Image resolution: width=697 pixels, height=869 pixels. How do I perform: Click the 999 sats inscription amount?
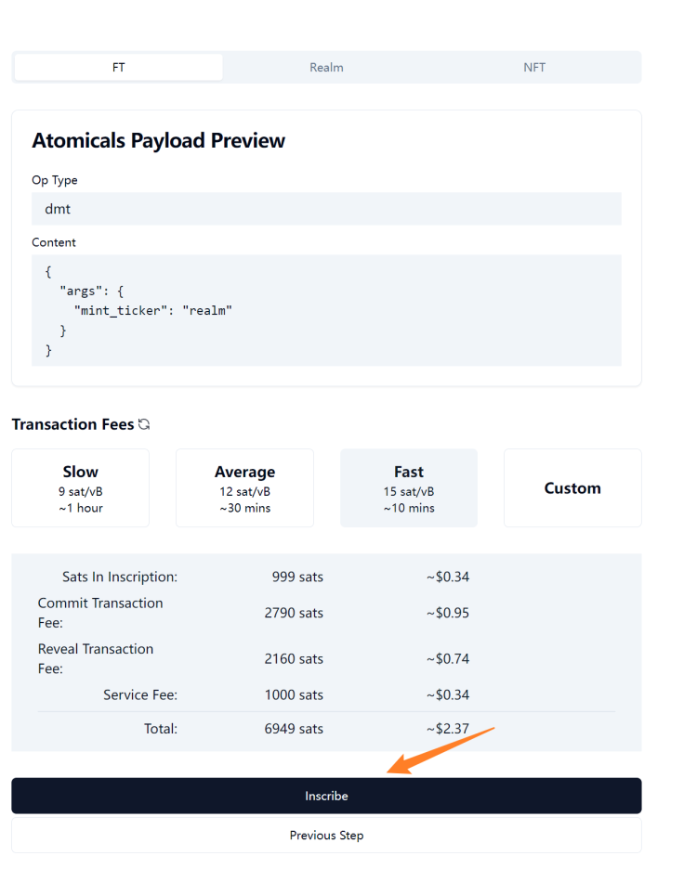(297, 577)
